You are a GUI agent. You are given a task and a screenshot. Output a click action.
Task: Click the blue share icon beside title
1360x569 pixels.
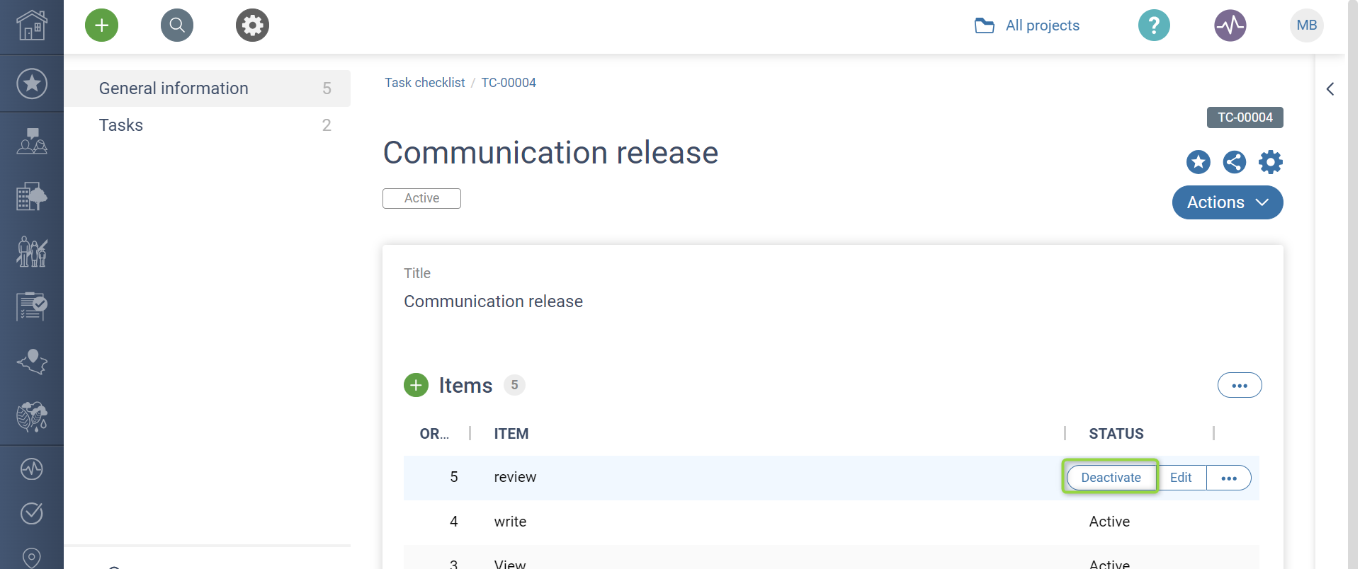[x=1234, y=162]
